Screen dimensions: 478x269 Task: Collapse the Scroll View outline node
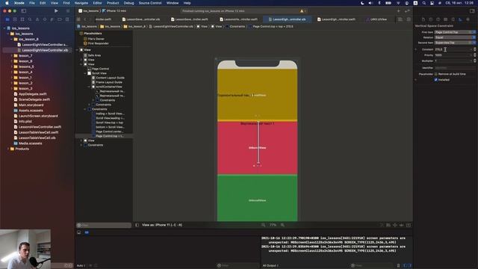click(x=85, y=73)
